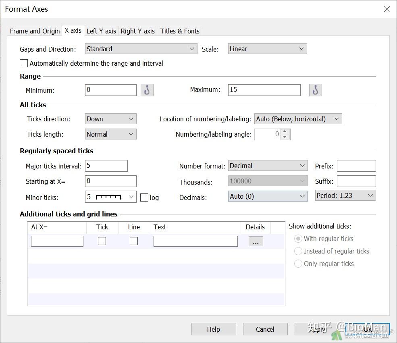Click the hook icon beside Minimum field
Viewport: 397px width, 343px height.
tap(147, 90)
